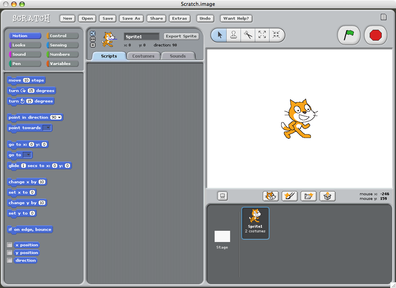Expand the point towards dropdown
396x288 pixels.
point(47,128)
